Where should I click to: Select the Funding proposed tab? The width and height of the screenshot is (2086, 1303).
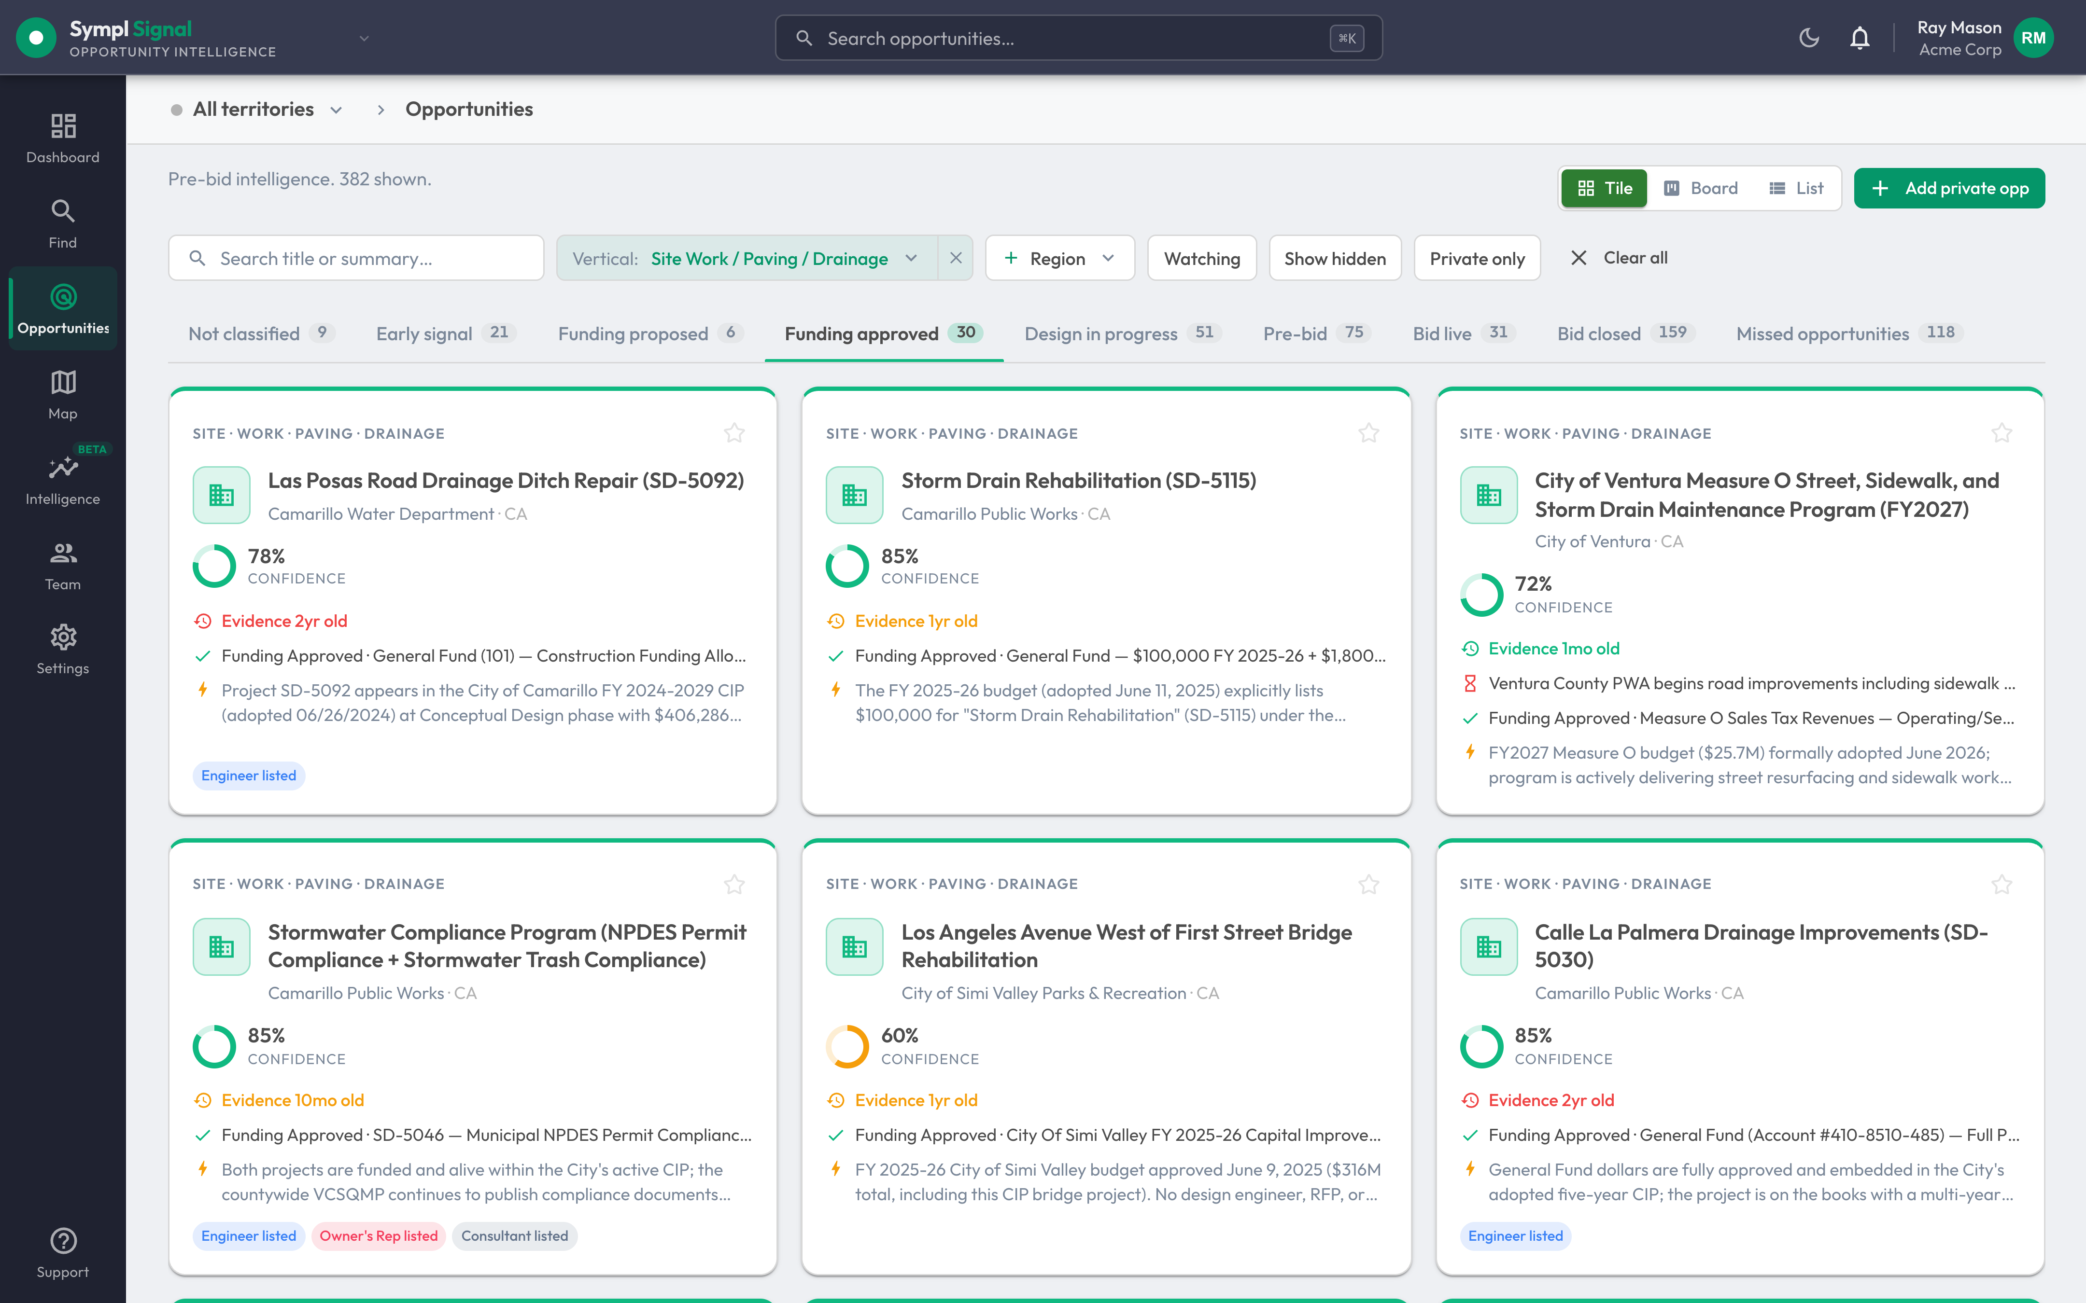[x=651, y=333]
